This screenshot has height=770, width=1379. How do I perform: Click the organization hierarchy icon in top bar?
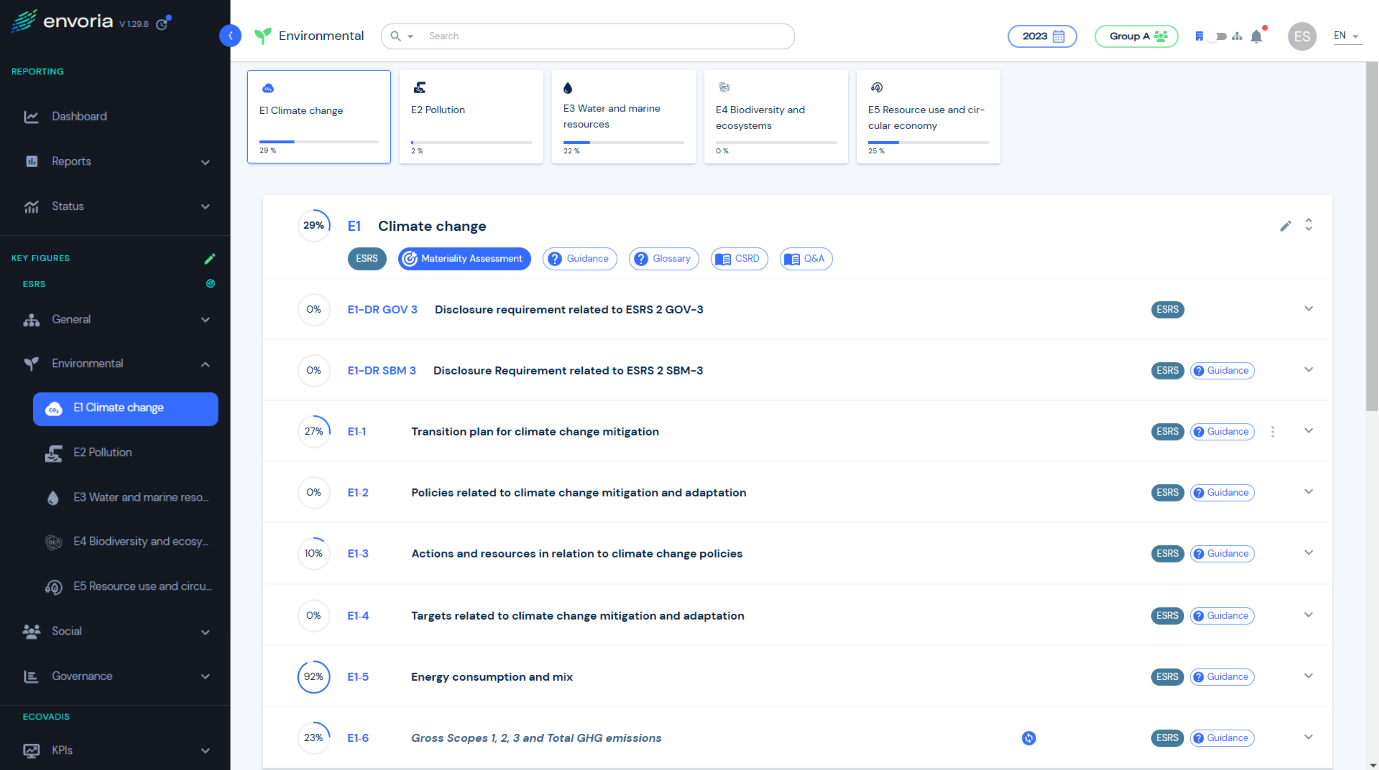pyautogui.click(x=1237, y=36)
